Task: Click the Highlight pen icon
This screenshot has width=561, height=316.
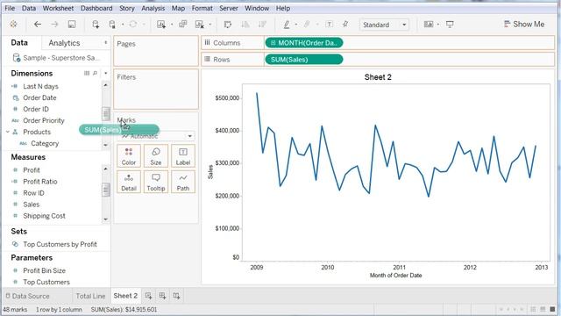Action: coord(287,25)
